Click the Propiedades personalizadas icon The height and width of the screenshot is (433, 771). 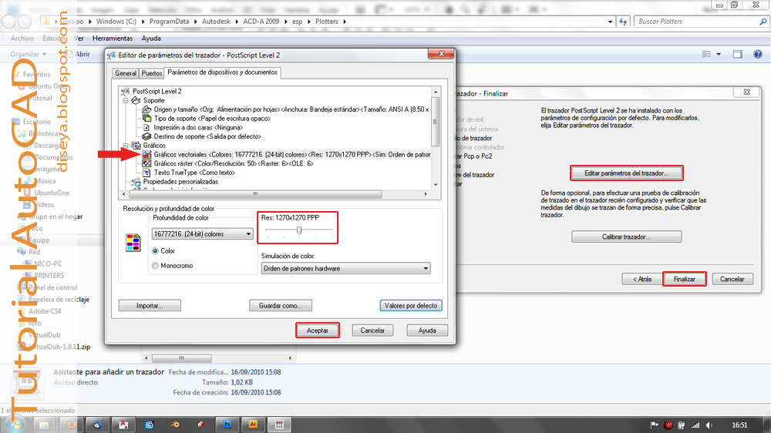[136, 181]
